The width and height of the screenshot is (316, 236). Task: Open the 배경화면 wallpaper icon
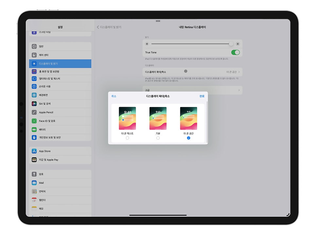(34, 95)
